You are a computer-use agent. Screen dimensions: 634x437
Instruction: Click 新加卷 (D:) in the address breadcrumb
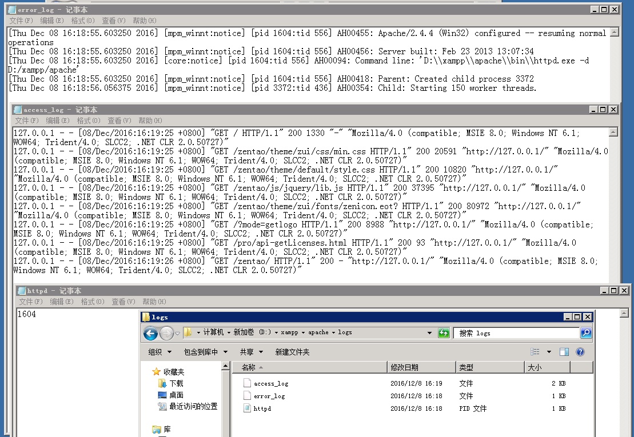(252, 332)
